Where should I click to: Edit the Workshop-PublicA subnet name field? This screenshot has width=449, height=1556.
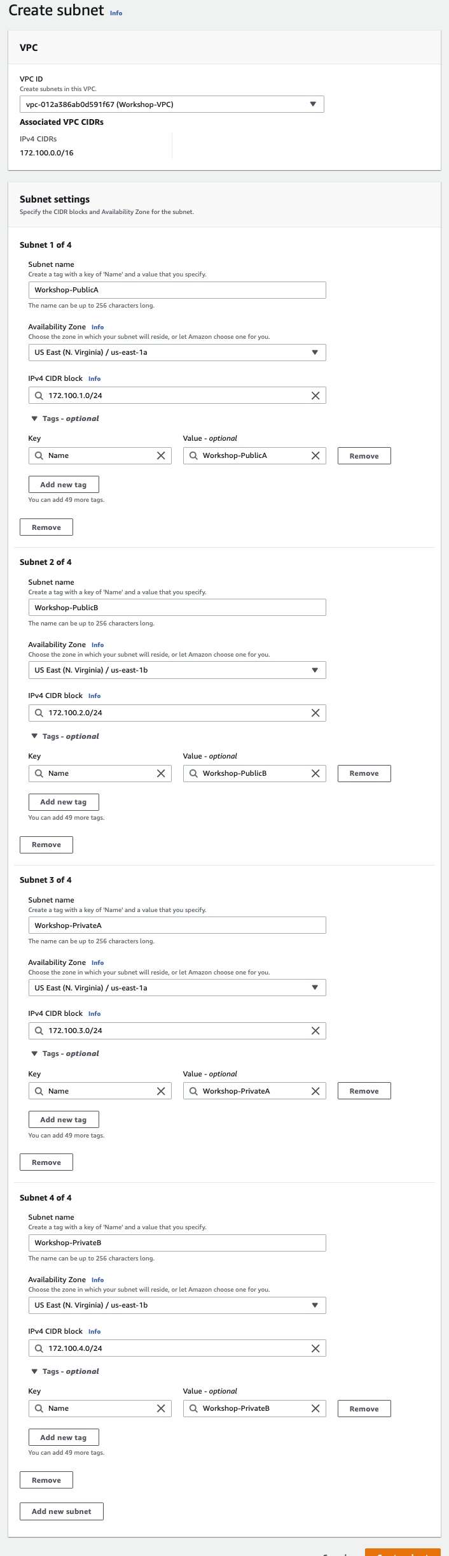tap(177, 290)
